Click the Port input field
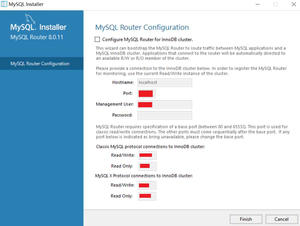The width and height of the screenshot is (300, 226). tap(146, 94)
